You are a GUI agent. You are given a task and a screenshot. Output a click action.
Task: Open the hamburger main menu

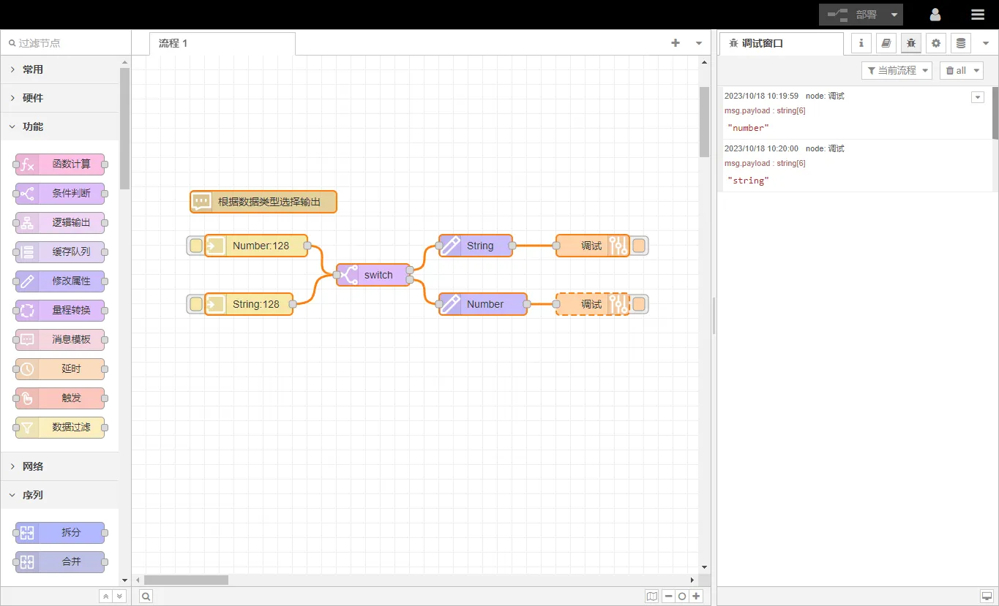[x=978, y=15]
